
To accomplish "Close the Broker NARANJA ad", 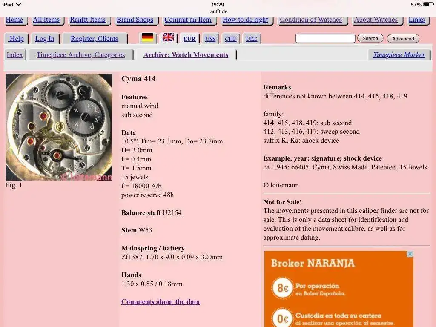I will [410, 254].
